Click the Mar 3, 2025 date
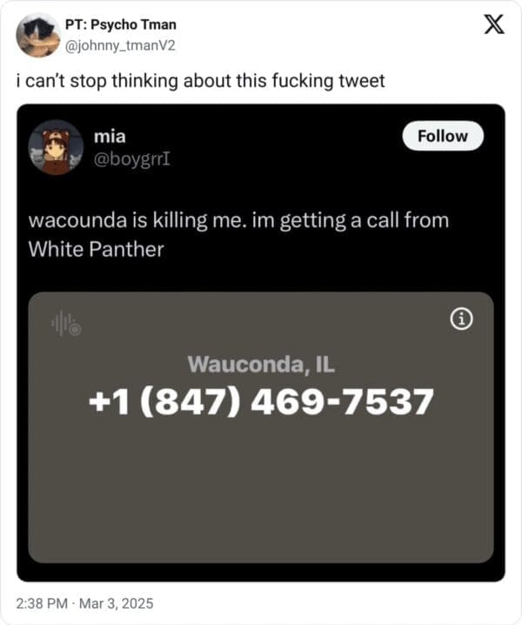This screenshot has height=625, width=522. click(116, 603)
